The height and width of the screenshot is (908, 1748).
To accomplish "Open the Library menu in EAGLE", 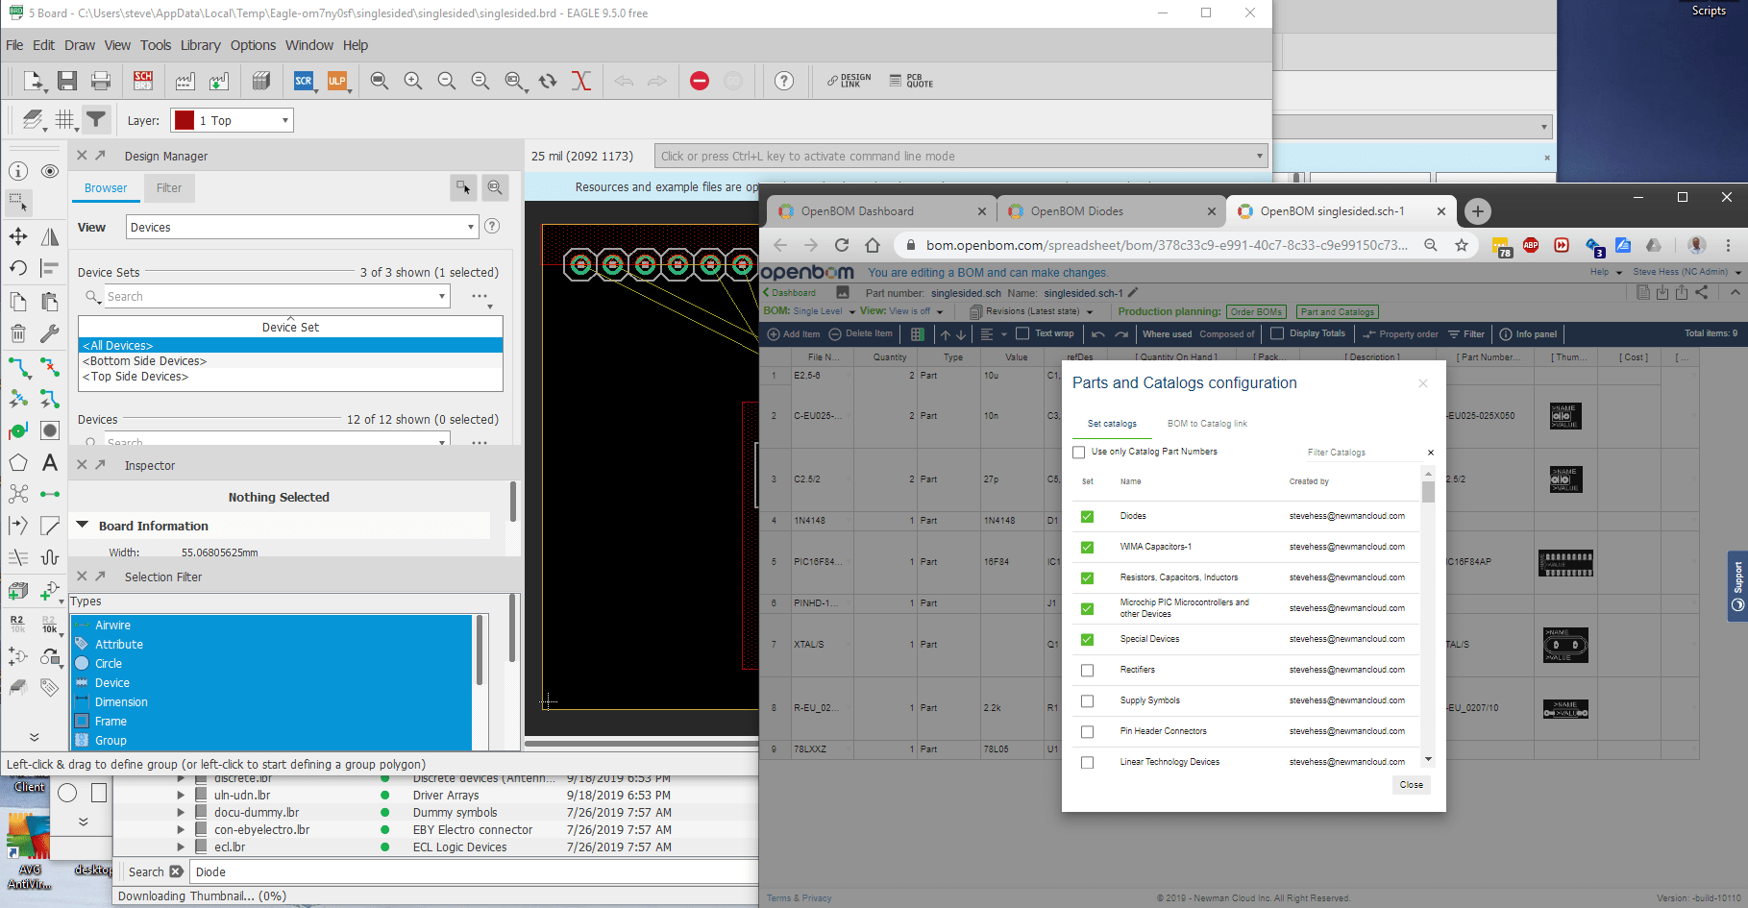I will pos(200,45).
